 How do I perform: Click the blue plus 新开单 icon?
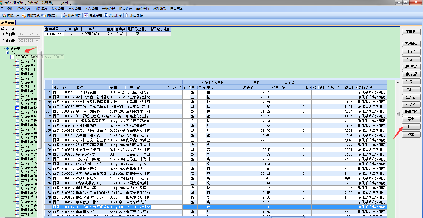[x=7, y=48]
